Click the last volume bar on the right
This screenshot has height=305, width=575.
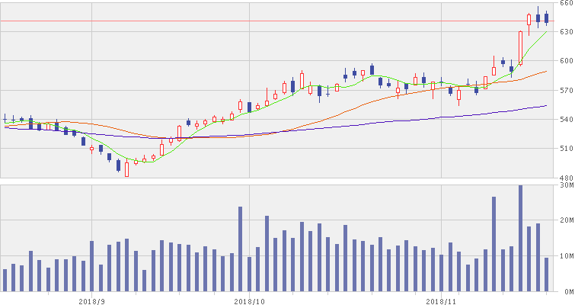pos(546,274)
